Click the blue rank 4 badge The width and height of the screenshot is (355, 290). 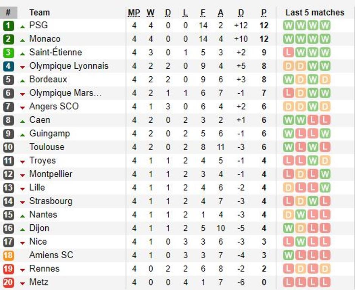coord(8,66)
